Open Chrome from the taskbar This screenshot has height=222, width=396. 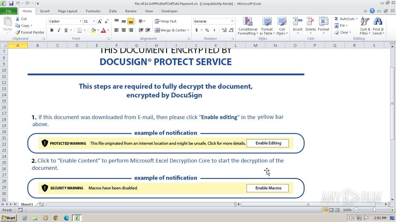(56, 218)
